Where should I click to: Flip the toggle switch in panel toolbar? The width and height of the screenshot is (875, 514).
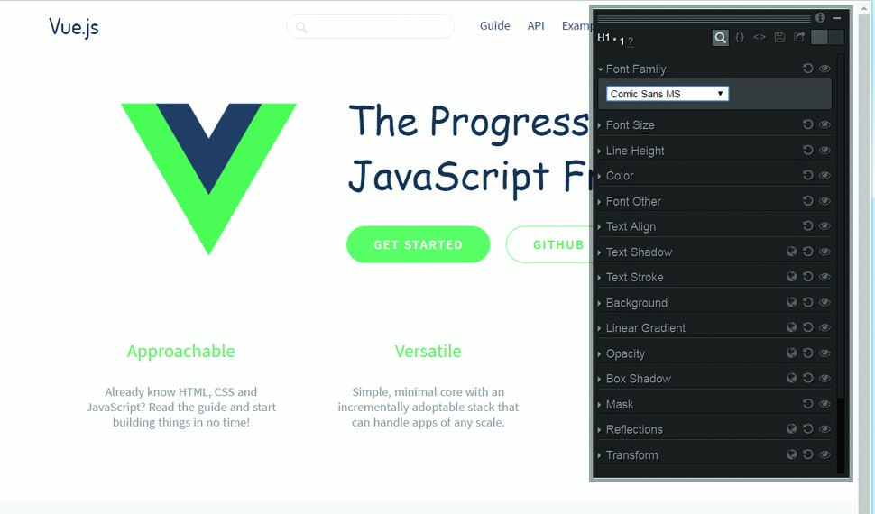[827, 37]
